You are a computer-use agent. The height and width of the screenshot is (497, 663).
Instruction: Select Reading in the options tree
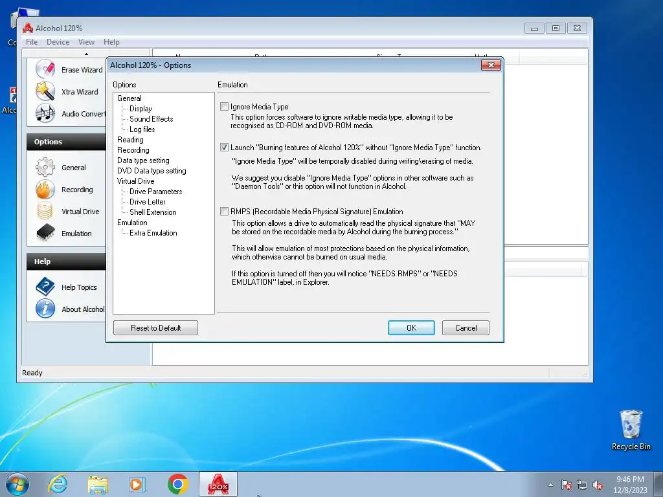click(130, 140)
